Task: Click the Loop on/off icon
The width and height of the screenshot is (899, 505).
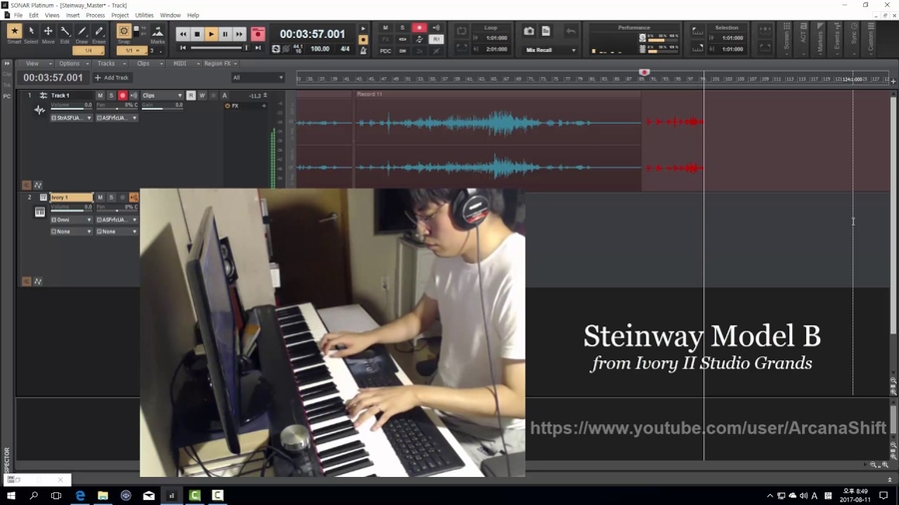Action: coord(461,30)
